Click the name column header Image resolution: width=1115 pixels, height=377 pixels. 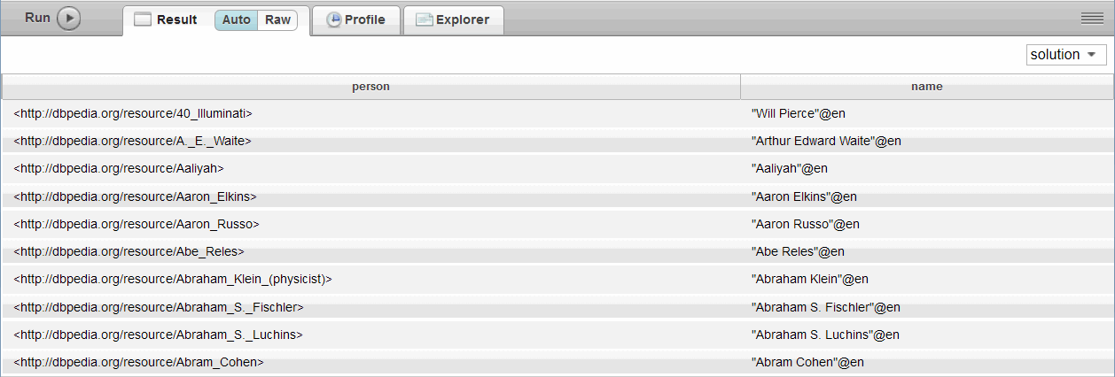point(926,87)
